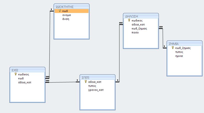Select relationship line between ΕΧΕΙ and ΣΠΙΤΙ
This screenshot has height=113, width=204.
(x=62, y=82)
